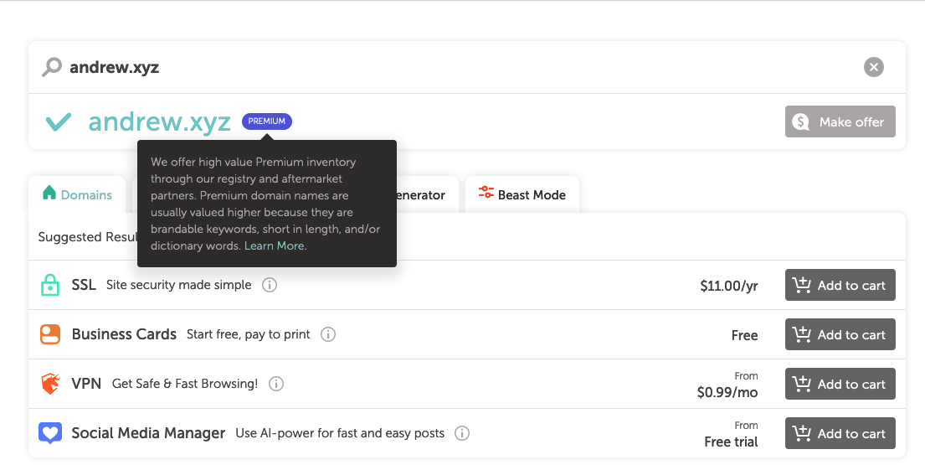The height and width of the screenshot is (465, 925).
Task: Click the Social Media Manager heart icon
Action: point(50,433)
